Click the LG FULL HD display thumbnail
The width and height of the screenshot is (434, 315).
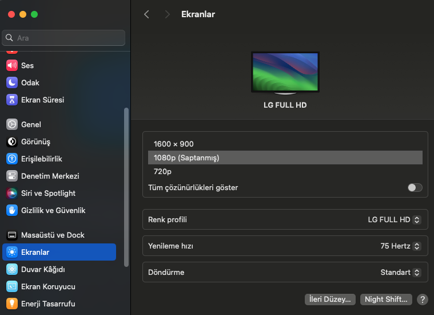tap(285, 72)
